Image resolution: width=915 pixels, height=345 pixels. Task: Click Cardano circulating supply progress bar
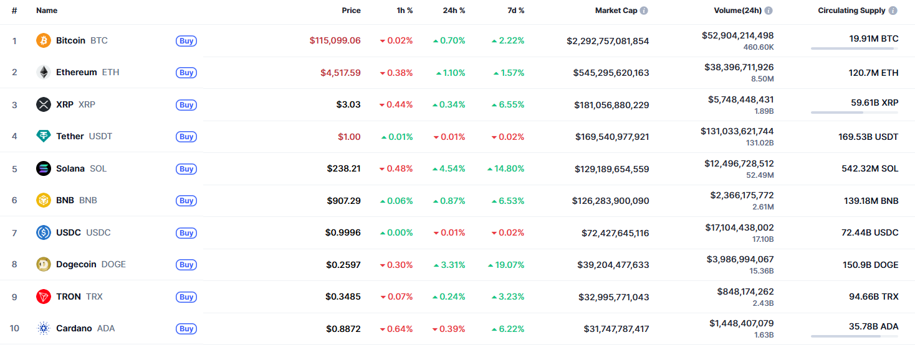(855, 336)
